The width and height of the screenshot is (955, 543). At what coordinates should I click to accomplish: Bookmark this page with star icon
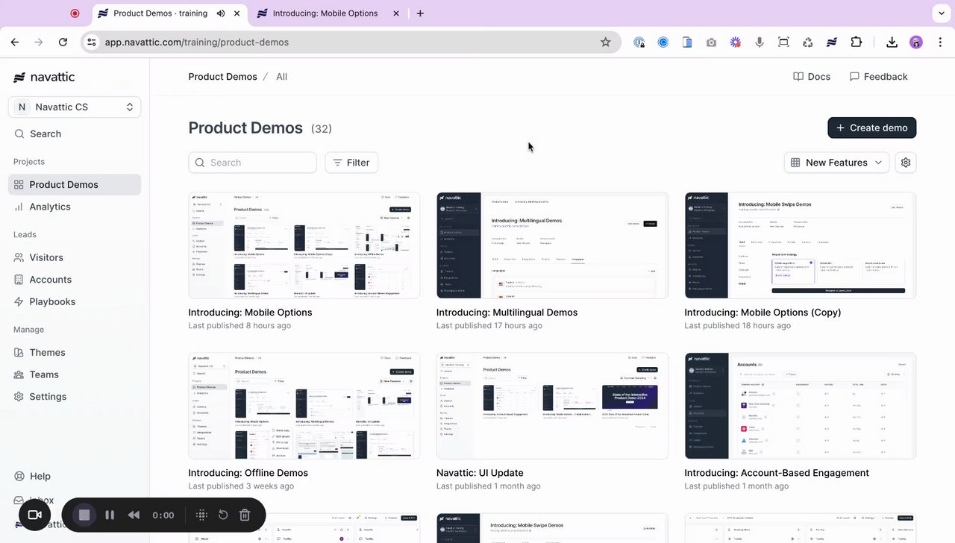click(606, 43)
